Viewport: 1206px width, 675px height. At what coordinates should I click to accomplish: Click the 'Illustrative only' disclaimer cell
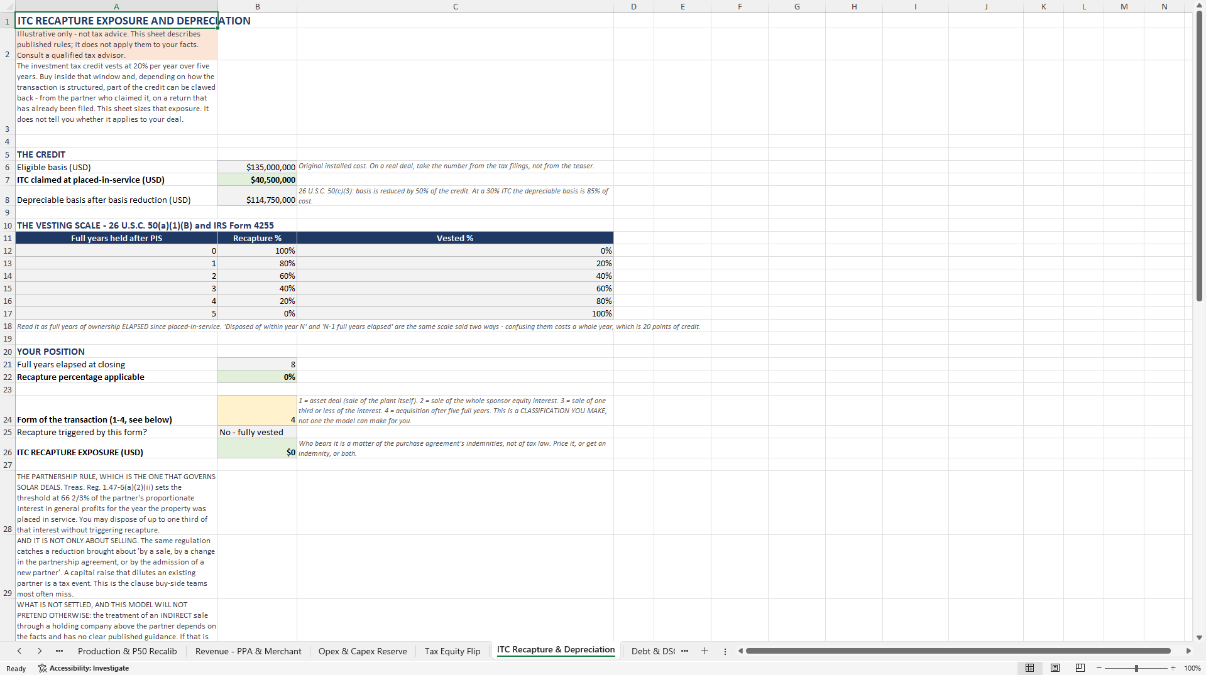[116, 44]
